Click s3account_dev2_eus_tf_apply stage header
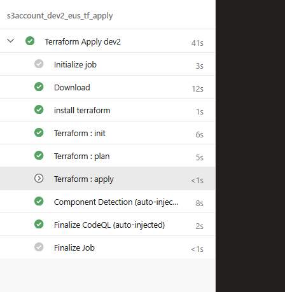 (x=60, y=16)
